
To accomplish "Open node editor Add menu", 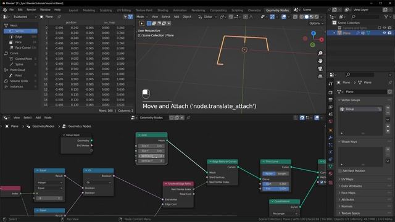I will (38, 118).
